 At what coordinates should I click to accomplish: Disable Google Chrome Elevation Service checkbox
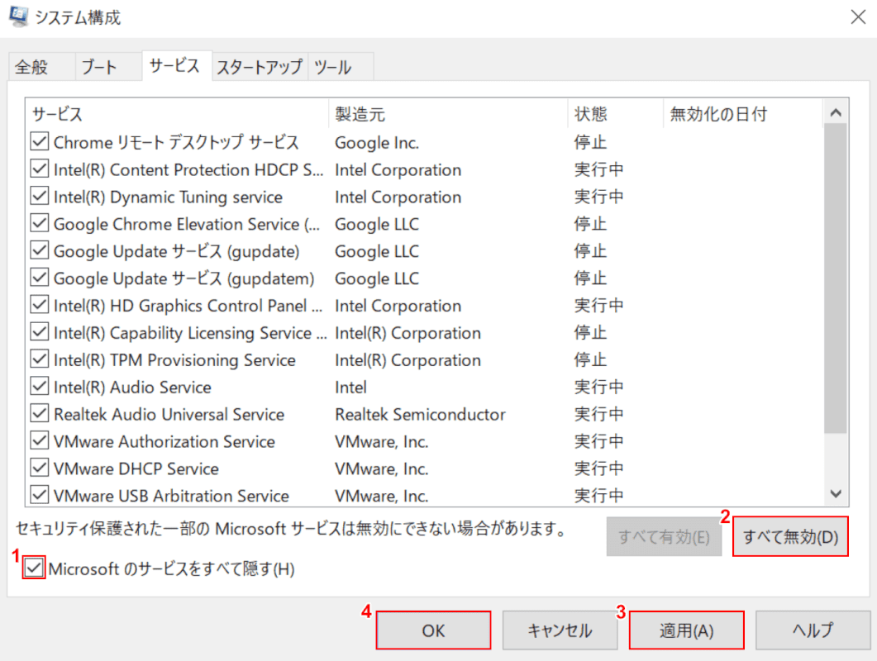point(39,223)
